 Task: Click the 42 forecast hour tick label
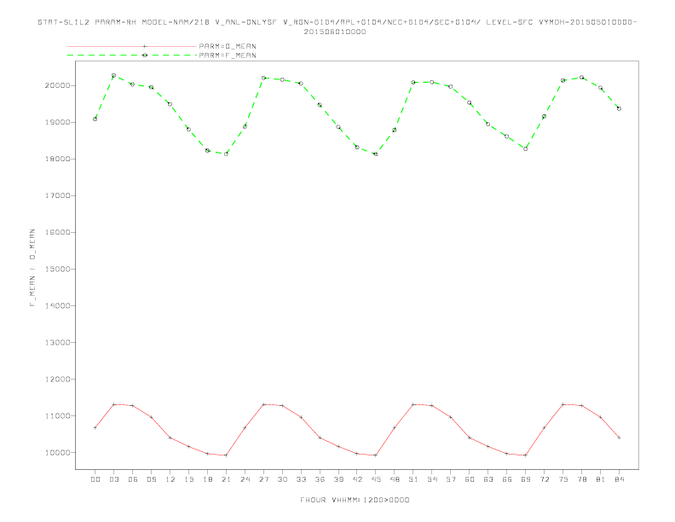click(357, 479)
